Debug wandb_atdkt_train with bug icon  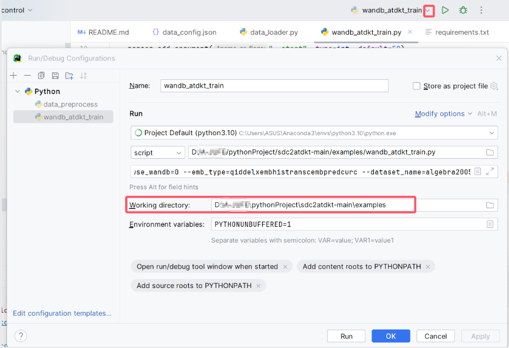click(x=463, y=10)
